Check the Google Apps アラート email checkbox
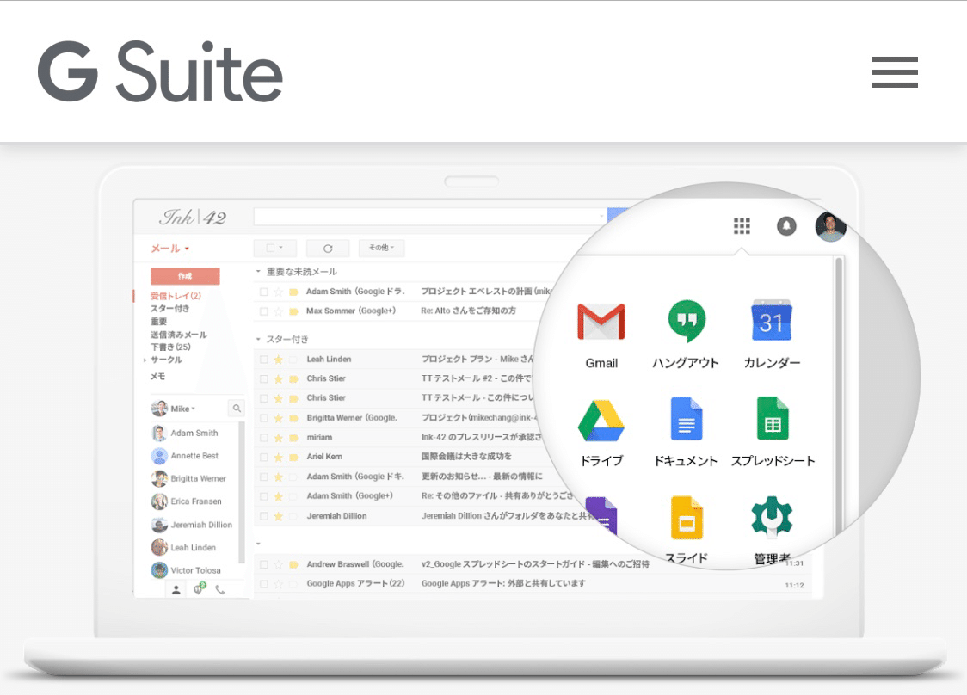This screenshot has width=967, height=695. point(264,584)
